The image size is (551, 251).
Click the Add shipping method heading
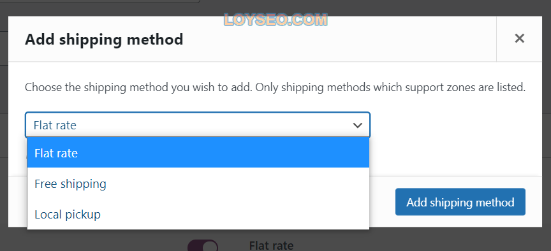(x=104, y=39)
